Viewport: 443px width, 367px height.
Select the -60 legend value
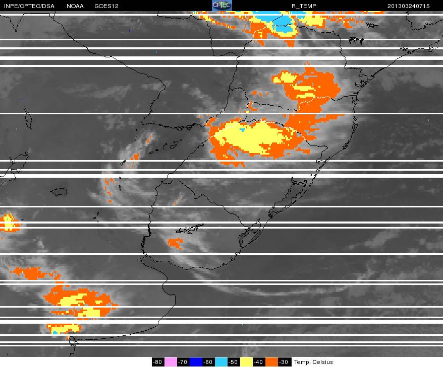tap(208, 362)
